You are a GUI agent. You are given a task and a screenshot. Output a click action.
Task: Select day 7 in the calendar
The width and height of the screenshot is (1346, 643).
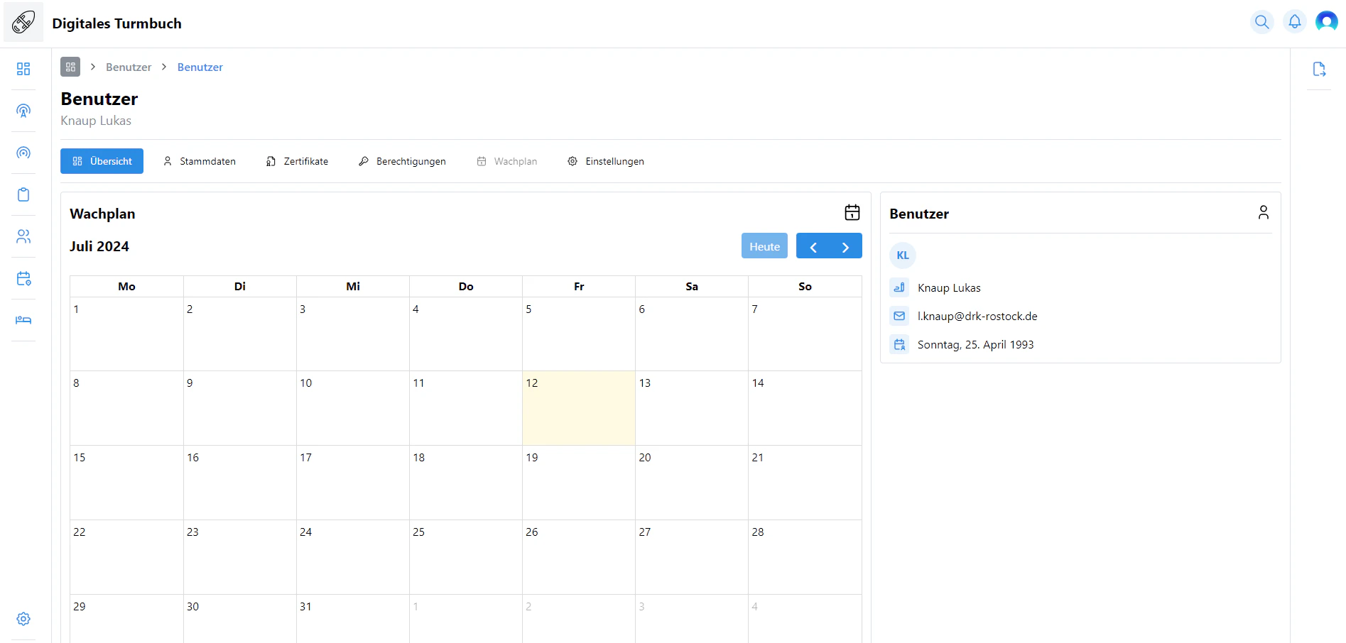[805, 334]
